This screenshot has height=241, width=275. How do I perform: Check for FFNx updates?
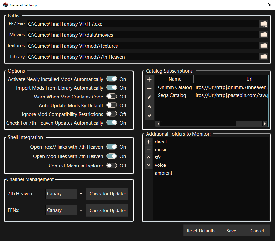tap(107, 211)
